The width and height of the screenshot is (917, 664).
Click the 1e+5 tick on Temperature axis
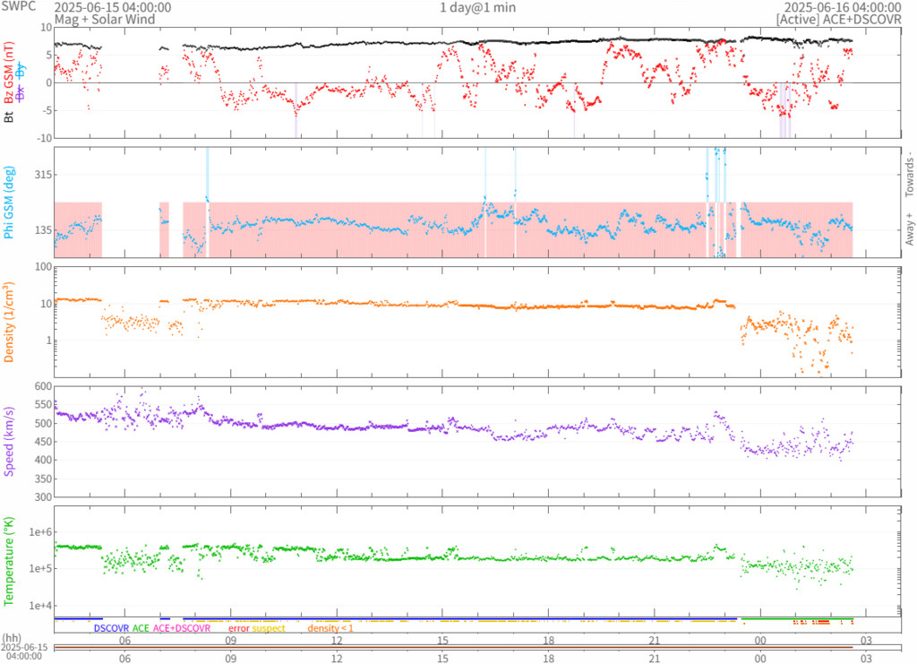41,569
